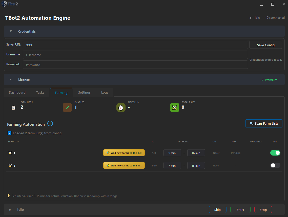
Task: Open the Logs tab
Action: click(105, 92)
